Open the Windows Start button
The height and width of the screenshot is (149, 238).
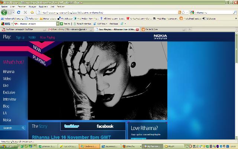pos(9,146)
